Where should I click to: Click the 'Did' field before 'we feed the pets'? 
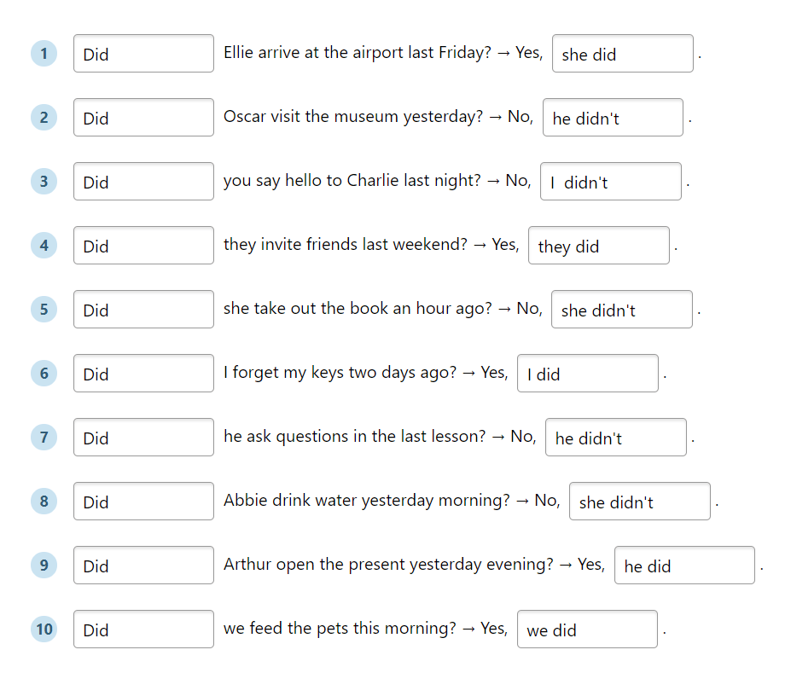pos(143,629)
